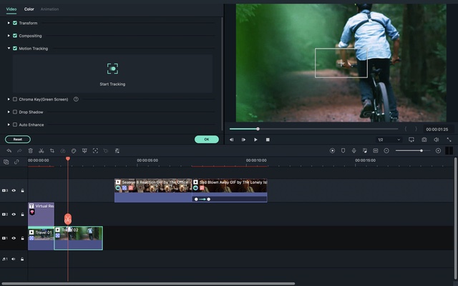
Task: Open the adjust/edit sliders icon in toolbar
Action: click(x=117, y=151)
